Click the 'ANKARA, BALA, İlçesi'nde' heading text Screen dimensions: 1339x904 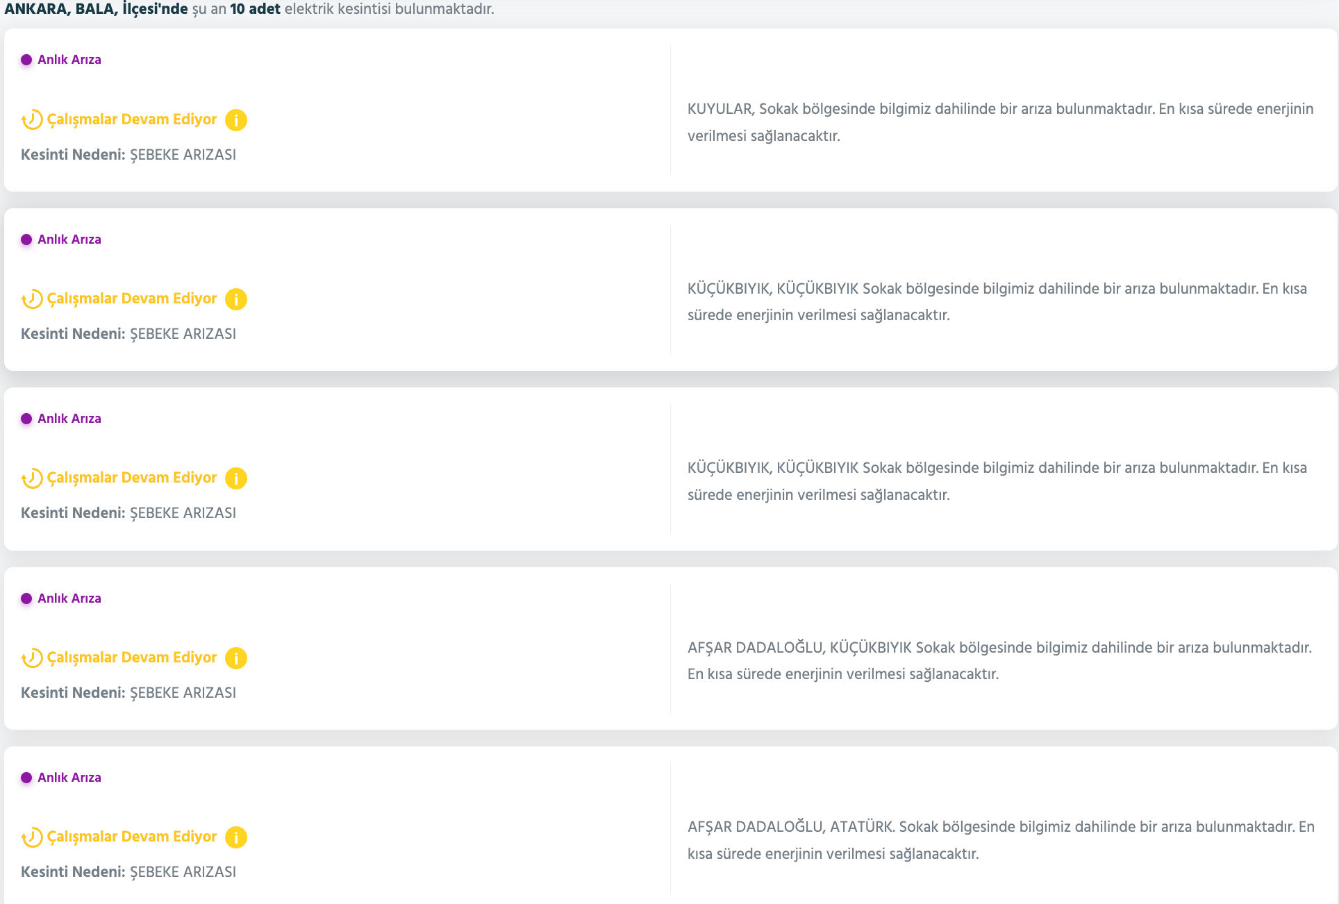pos(96,9)
